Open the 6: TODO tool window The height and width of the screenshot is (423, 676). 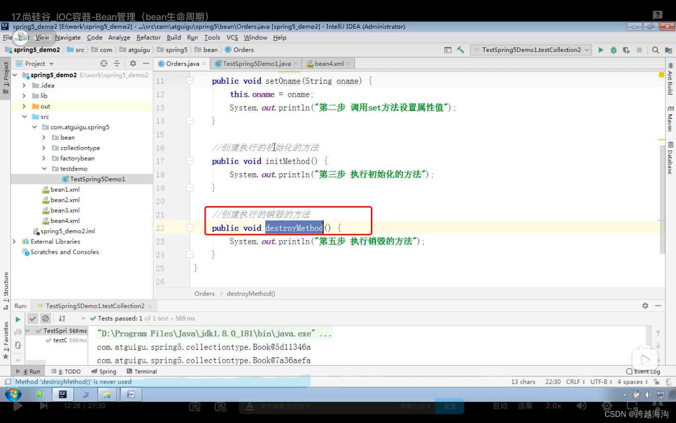tap(66, 371)
